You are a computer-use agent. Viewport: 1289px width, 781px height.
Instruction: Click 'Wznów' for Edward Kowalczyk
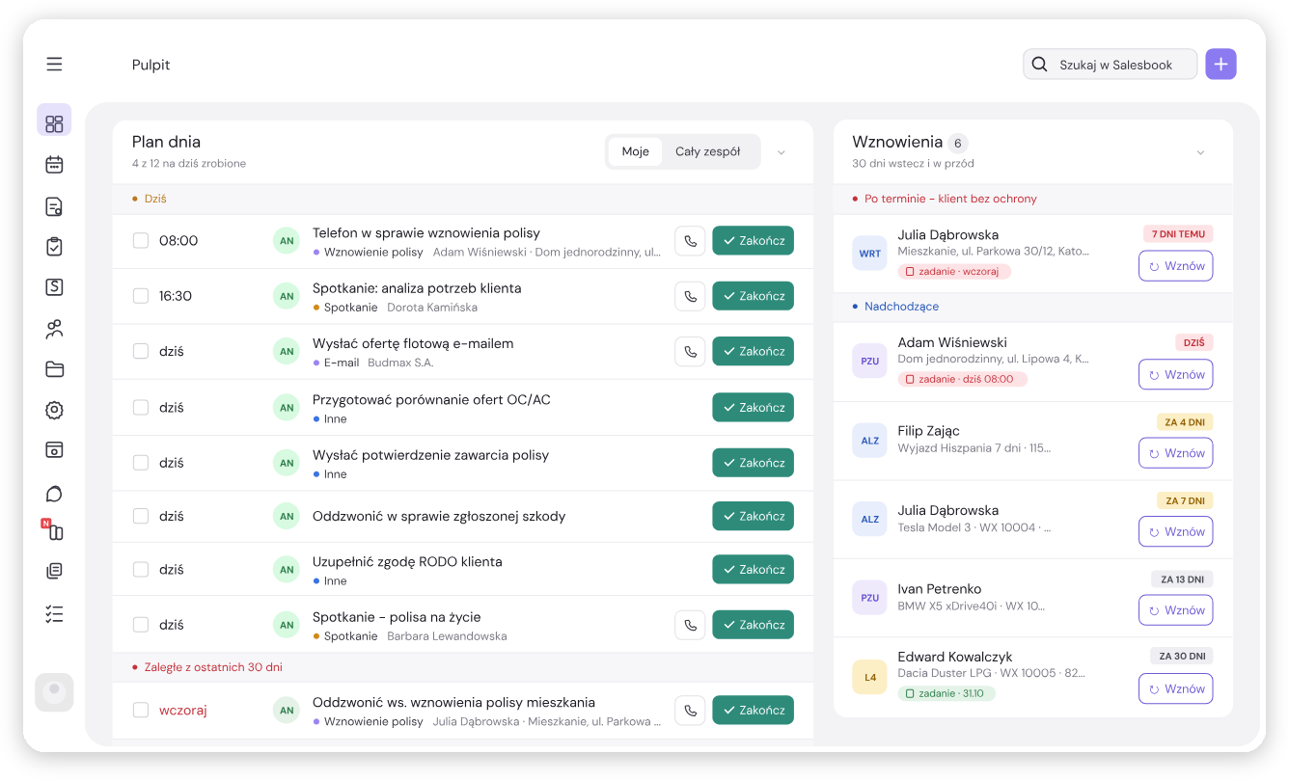(x=1176, y=689)
